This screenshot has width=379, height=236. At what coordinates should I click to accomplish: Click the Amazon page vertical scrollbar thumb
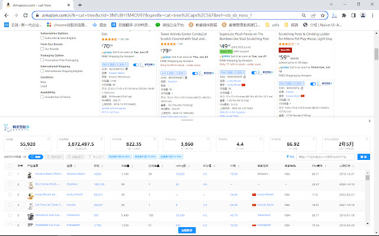377,54
